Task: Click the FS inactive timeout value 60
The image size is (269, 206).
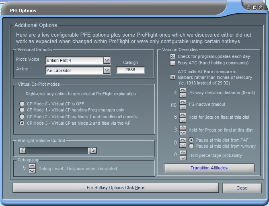Action: coord(174,105)
